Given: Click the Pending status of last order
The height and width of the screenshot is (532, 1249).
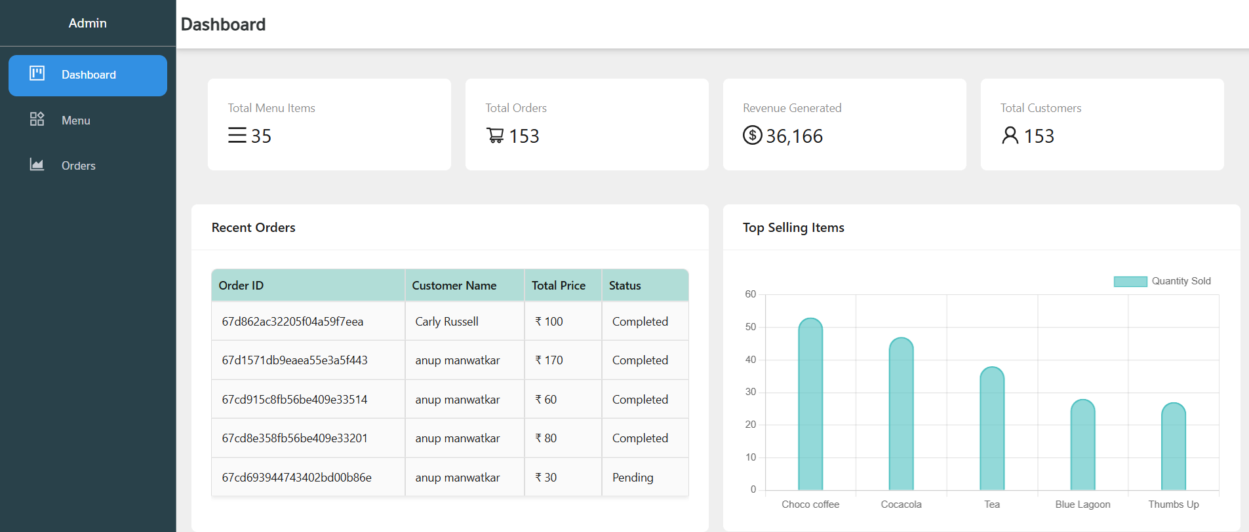Looking at the screenshot, I should tap(633, 478).
